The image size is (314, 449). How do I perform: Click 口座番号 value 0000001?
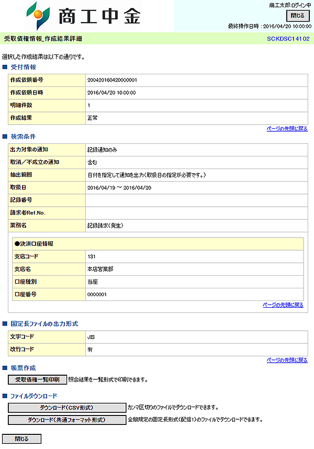pyautogui.click(x=97, y=295)
